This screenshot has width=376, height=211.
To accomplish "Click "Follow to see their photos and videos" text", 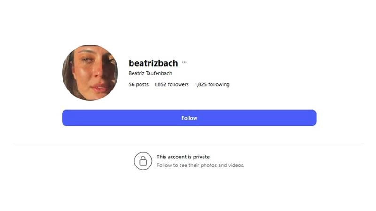I will tap(201, 166).
